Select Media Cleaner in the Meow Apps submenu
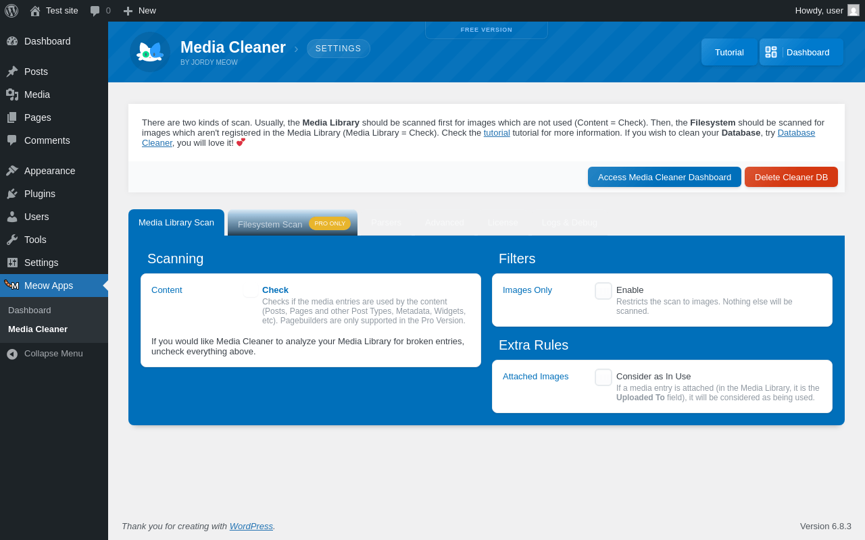Screen dimensions: 865x540 click(38, 329)
